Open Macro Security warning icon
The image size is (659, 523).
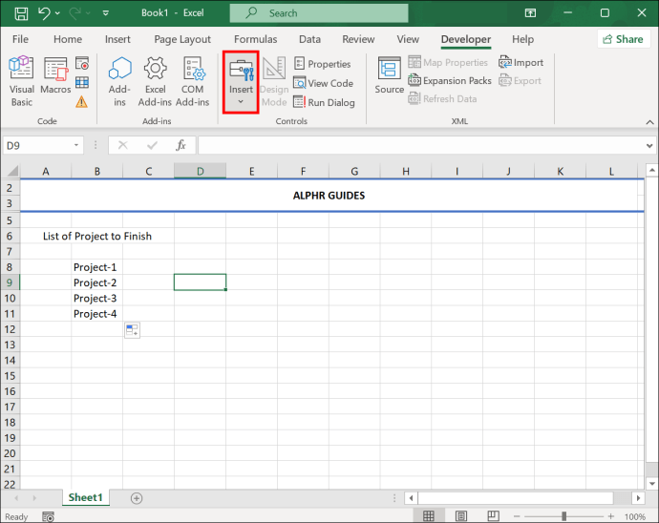pyautogui.click(x=82, y=102)
